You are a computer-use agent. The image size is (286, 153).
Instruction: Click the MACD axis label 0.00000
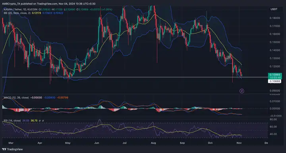pos(275,109)
